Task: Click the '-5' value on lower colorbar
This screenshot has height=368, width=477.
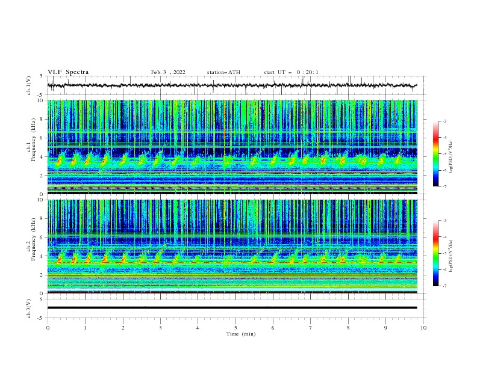Action: pyautogui.click(x=444, y=253)
